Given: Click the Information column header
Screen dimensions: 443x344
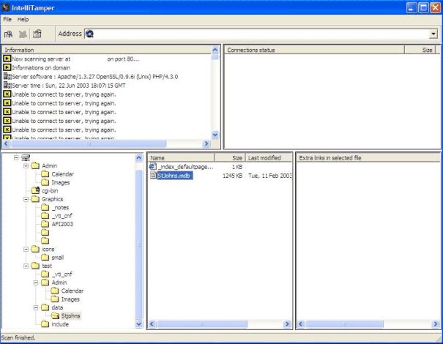Looking at the screenshot, I should coord(107,50).
